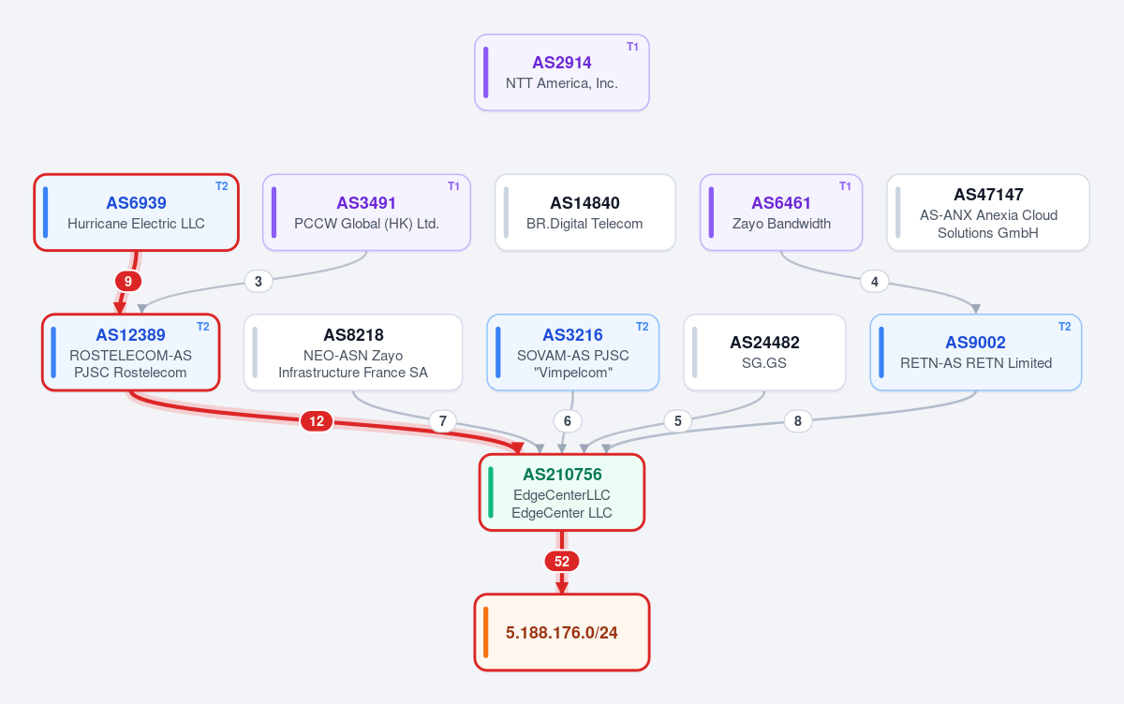The height and width of the screenshot is (704, 1124).
Task: Select the 5.188.176.0/24 prefix node
Action: 562,633
